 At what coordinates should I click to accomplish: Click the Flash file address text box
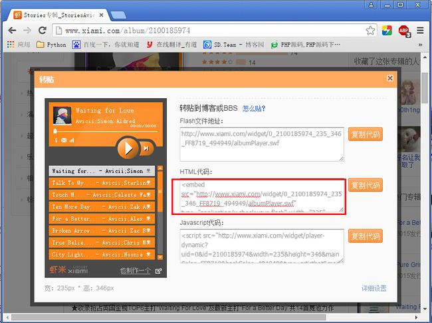(262, 144)
